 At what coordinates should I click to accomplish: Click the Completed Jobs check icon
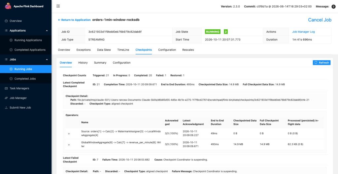(11, 79)
